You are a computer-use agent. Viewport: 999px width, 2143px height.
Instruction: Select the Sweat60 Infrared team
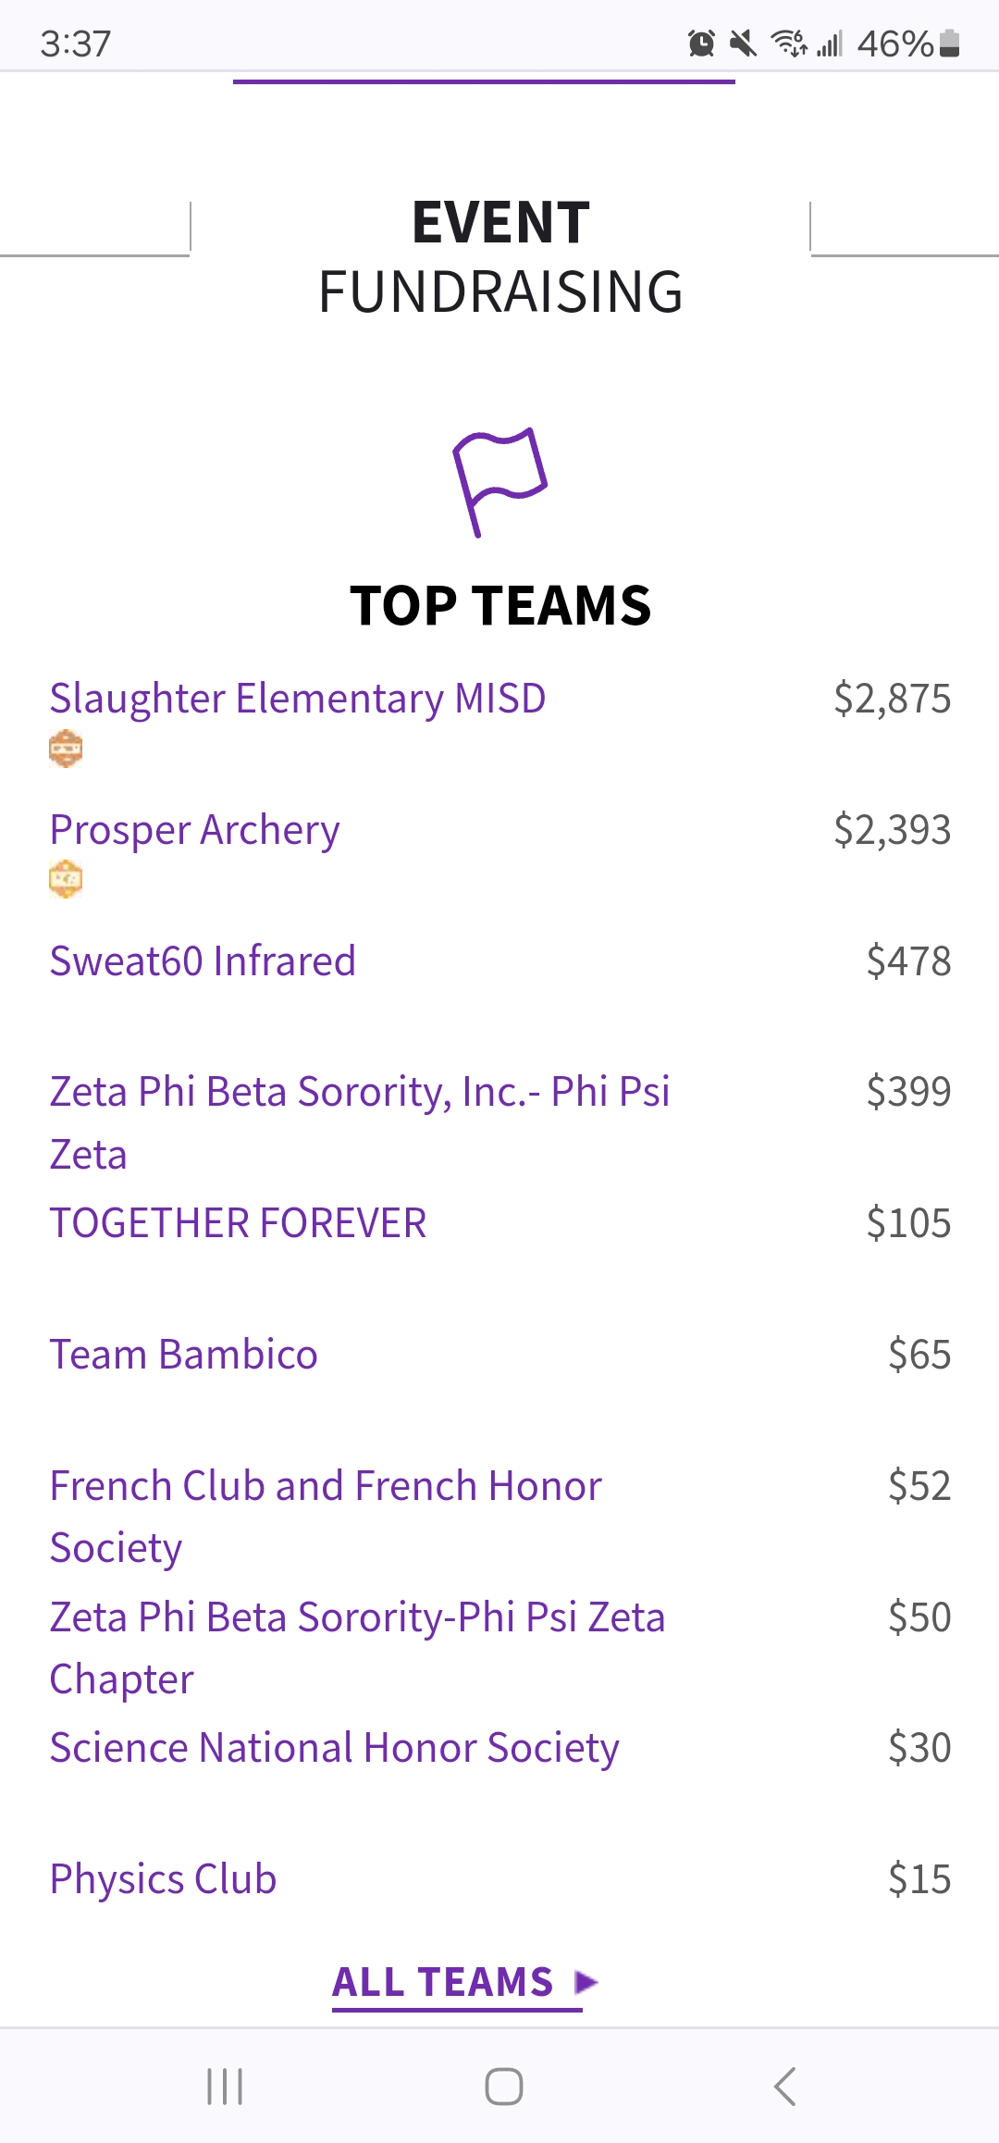click(203, 961)
